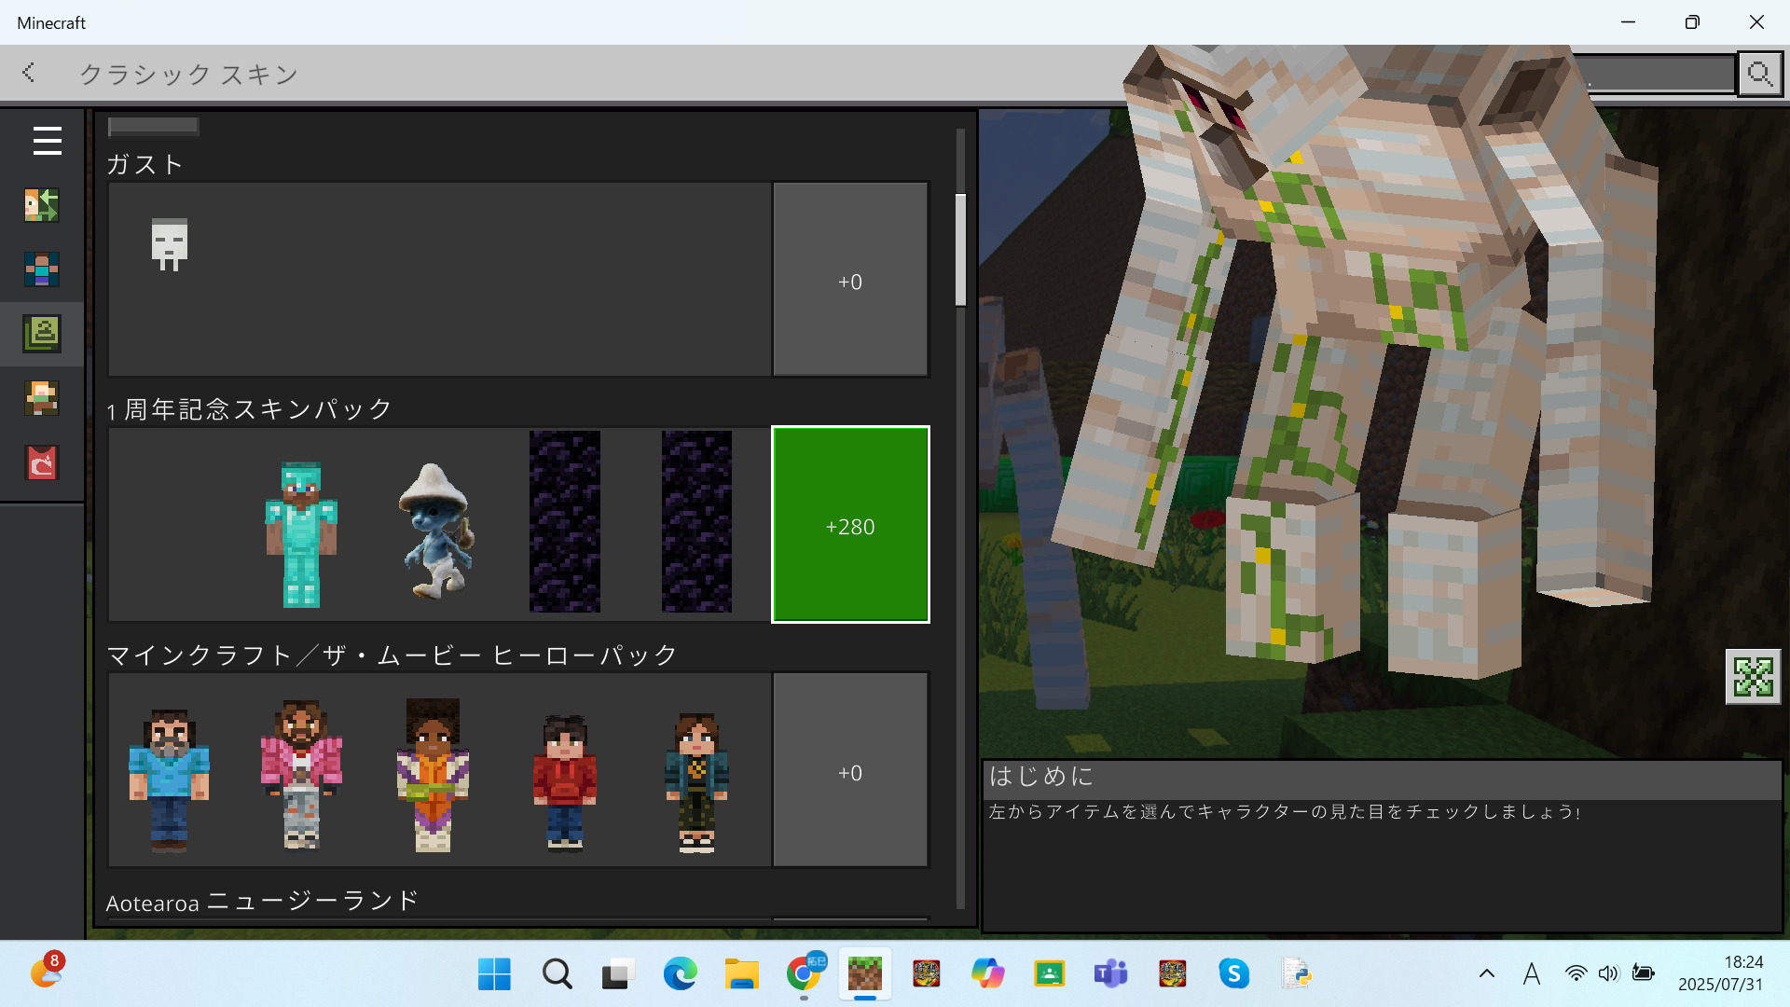Image resolution: width=1790 pixels, height=1007 pixels.
Task: Pick the blue-shirt bearded Steve movie skin
Action: (x=169, y=781)
